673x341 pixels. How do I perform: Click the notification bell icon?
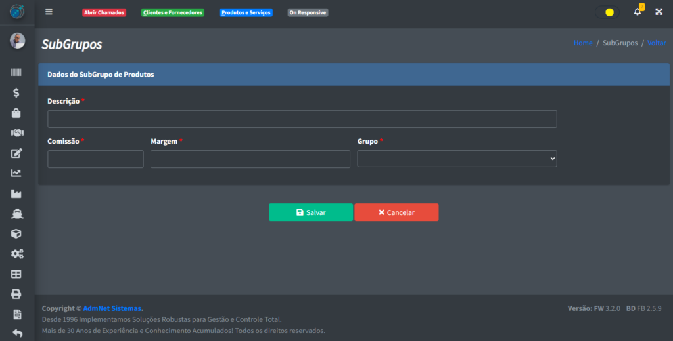click(x=637, y=12)
